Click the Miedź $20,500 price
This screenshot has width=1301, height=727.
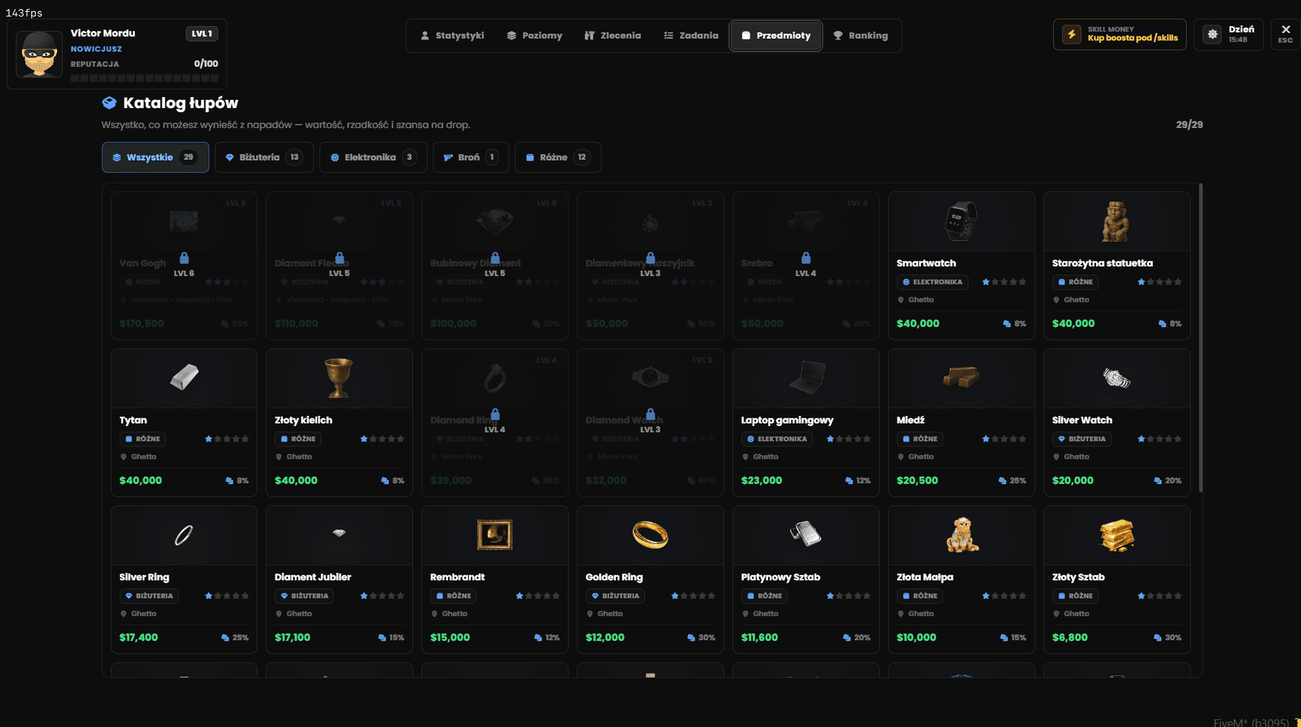[917, 481]
